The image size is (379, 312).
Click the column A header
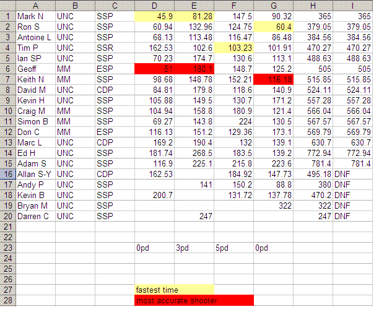click(x=35, y=5)
